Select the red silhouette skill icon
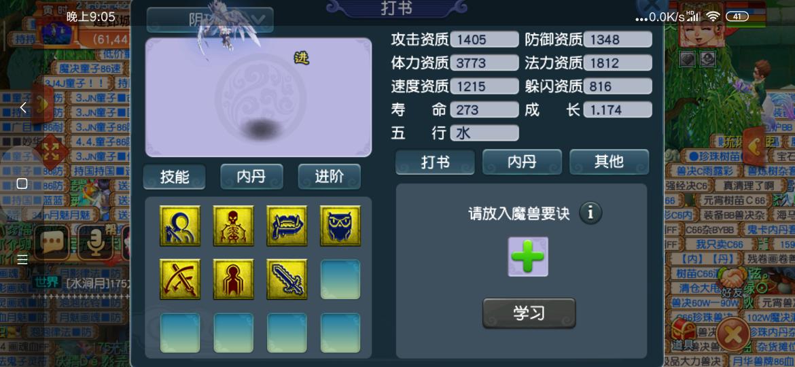This screenshot has width=795, height=367. pyautogui.click(x=233, y=279)
